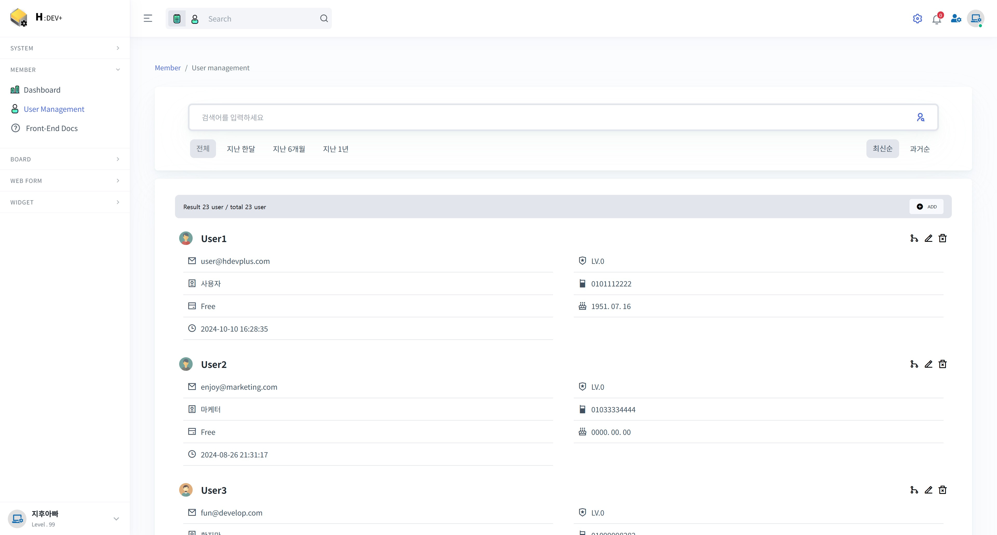Select the 지난 한달 period filter
This screenshot has height=535, width=997.
pyautogui.click(x=241, y=149)
